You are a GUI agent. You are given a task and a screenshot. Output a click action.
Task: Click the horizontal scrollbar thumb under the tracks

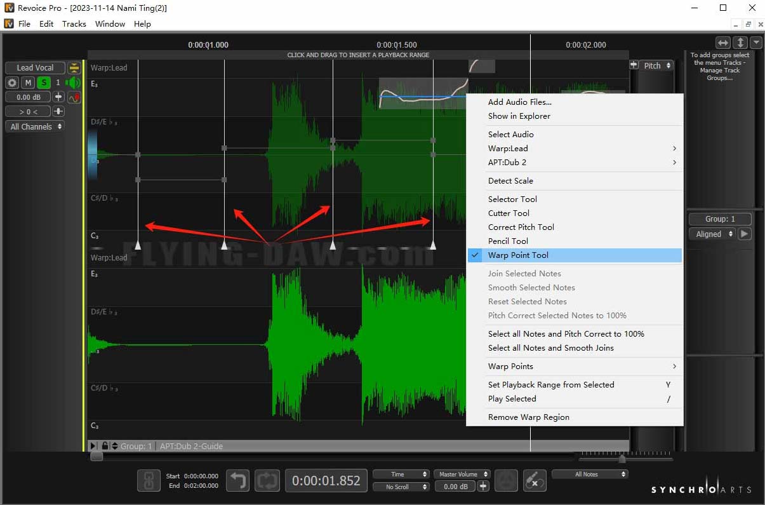[96, 456]
